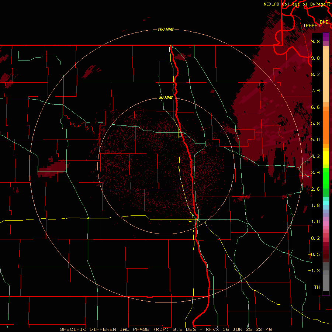Click the 6.6 legend value
The image size is (332, 332).
point(315,107)
